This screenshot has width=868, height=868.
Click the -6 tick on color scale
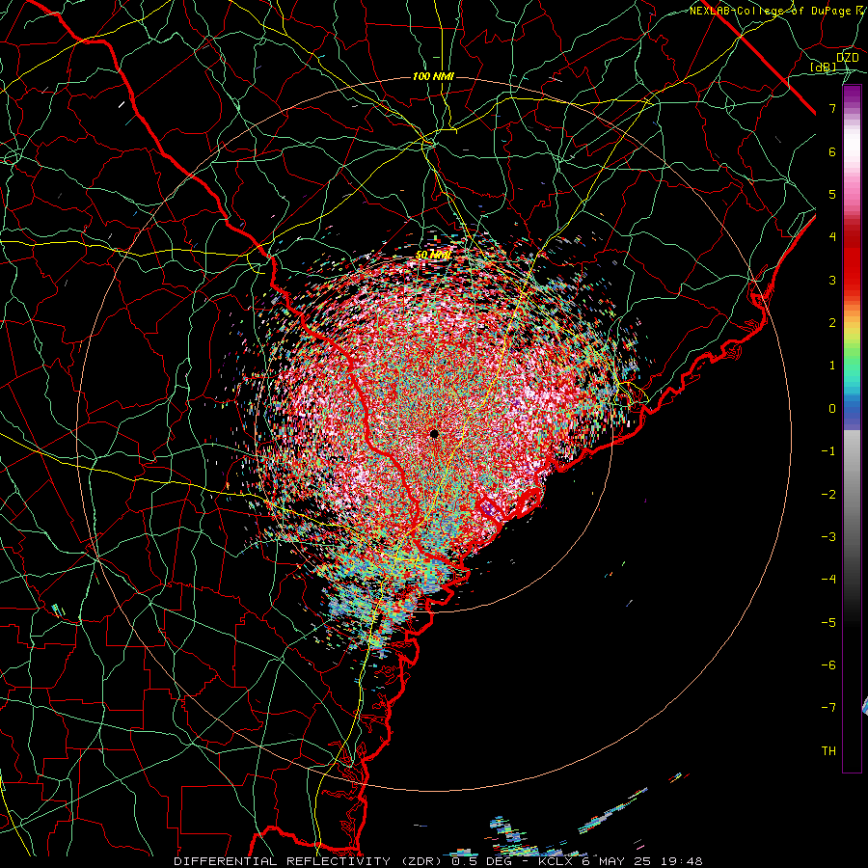[828, 665]
